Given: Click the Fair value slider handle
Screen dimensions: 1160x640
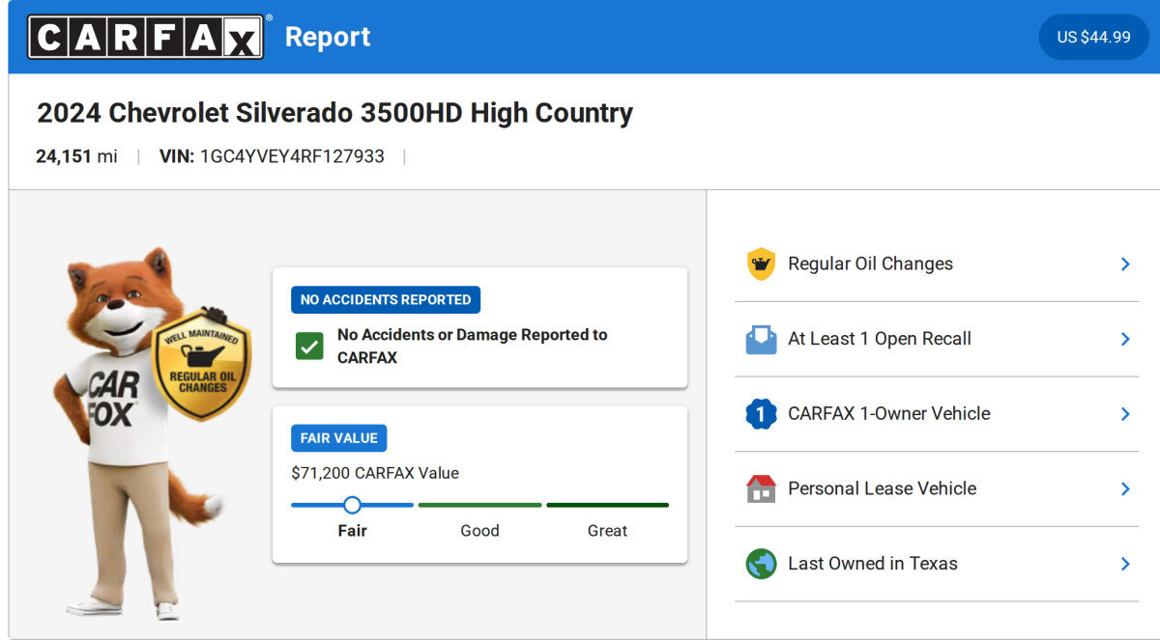Looking at the screenshot, I should point(352,505).
